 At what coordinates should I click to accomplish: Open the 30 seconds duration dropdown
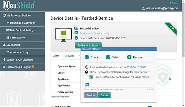click(142, 72)
